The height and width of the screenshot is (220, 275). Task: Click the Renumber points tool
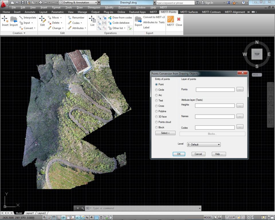point(76,17)
